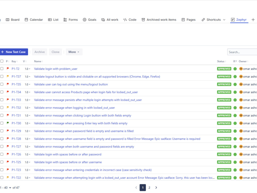This screenshot has width=257, height=193.
Task: Open version 1.0 dropdown for P1-T2
Action: (27, 69)
